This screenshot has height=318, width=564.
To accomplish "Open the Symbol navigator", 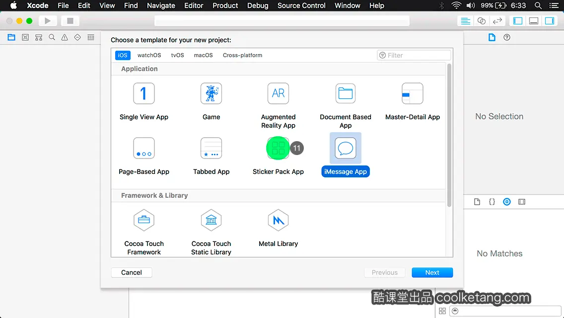I will [39, 37].
